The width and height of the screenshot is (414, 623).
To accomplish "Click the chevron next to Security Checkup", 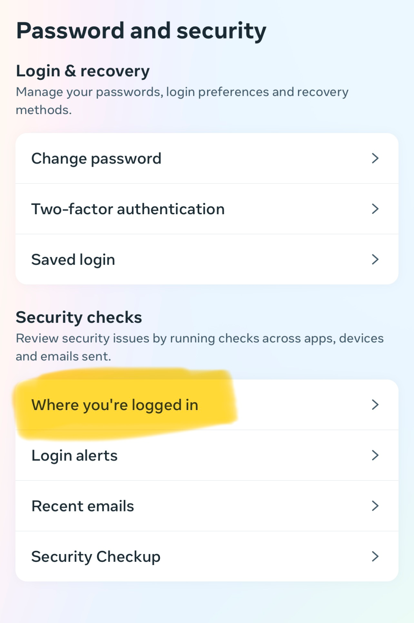I will click(375, 556).
